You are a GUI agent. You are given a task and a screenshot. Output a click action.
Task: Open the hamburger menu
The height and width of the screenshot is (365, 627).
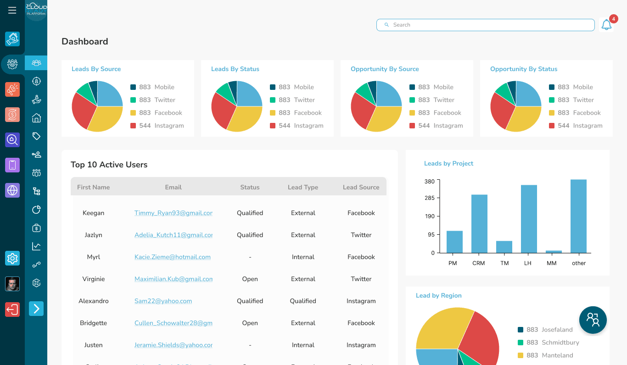12,11
